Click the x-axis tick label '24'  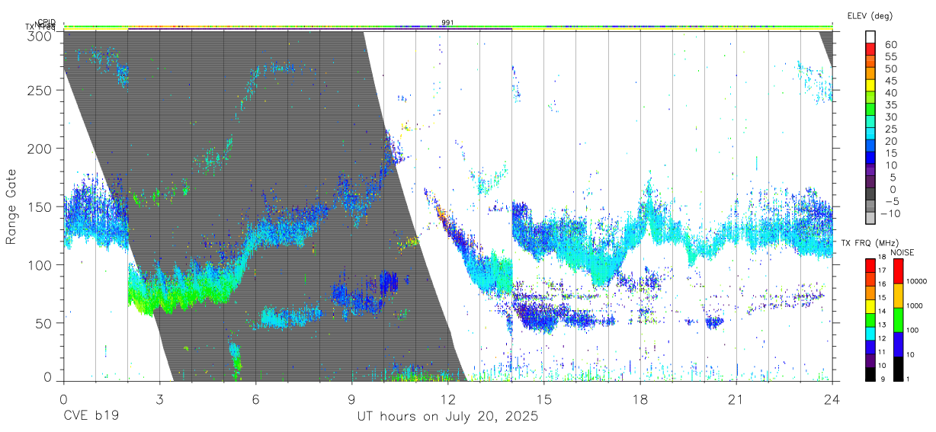point(832,400)
